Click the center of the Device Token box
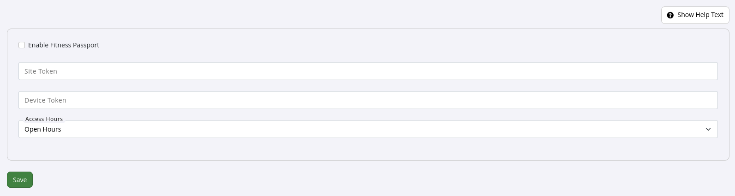This screenshot has width=735, height=196. coord(368,100)
